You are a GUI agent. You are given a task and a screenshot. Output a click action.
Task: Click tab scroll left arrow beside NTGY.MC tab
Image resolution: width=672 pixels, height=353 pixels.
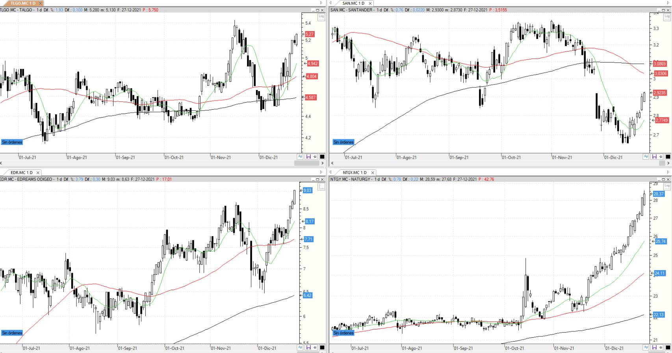point(331,173)
